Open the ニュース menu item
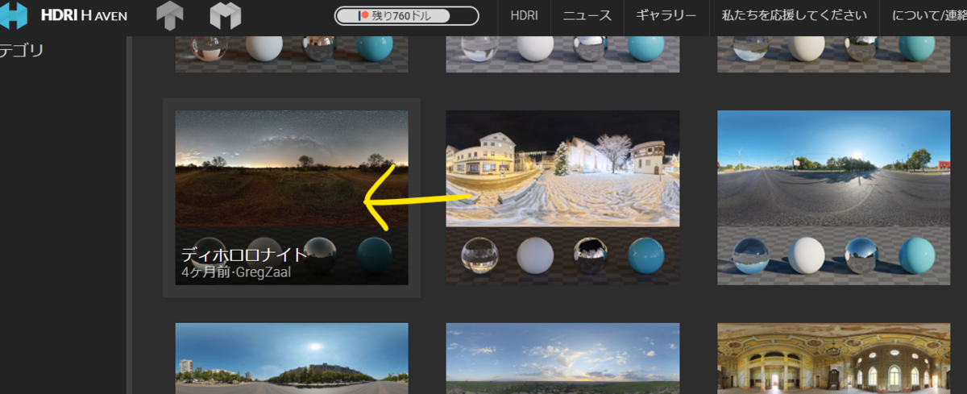The width and height of the screenshot is (967, 394). click(x=587, y=15)
